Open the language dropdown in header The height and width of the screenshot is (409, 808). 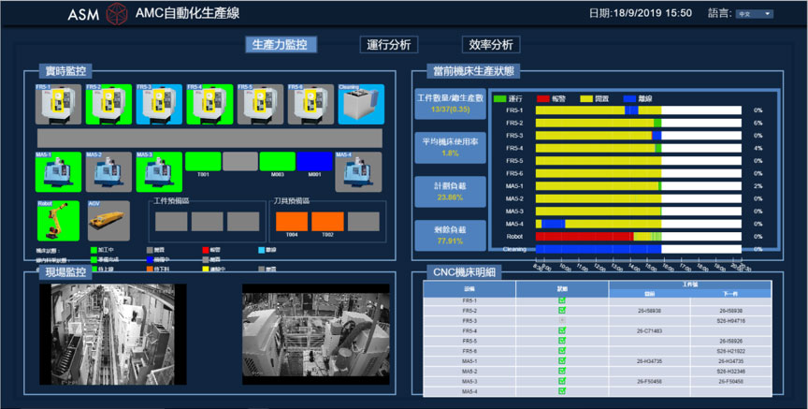pos(754,14)
